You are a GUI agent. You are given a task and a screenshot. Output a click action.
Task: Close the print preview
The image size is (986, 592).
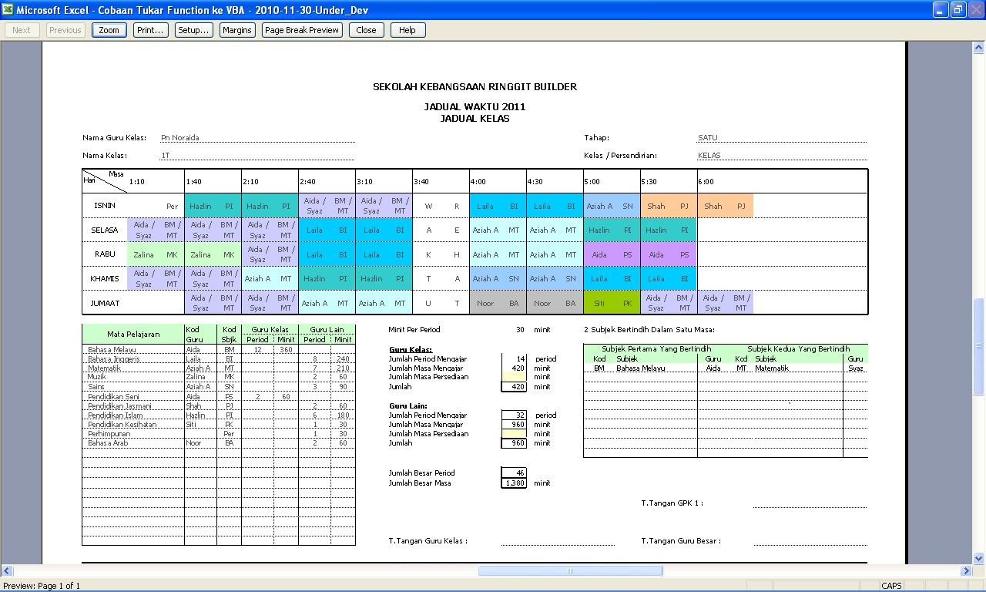(366, 30)
